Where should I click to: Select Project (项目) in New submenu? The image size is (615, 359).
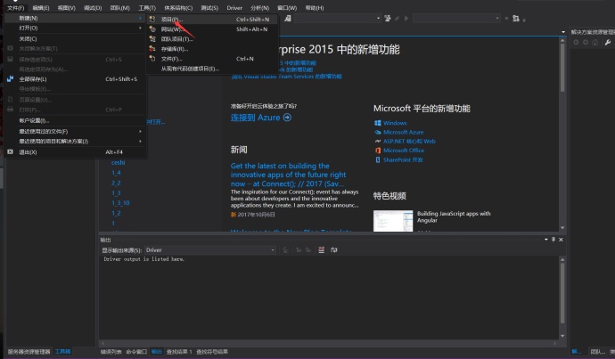[x=212, y=20]
